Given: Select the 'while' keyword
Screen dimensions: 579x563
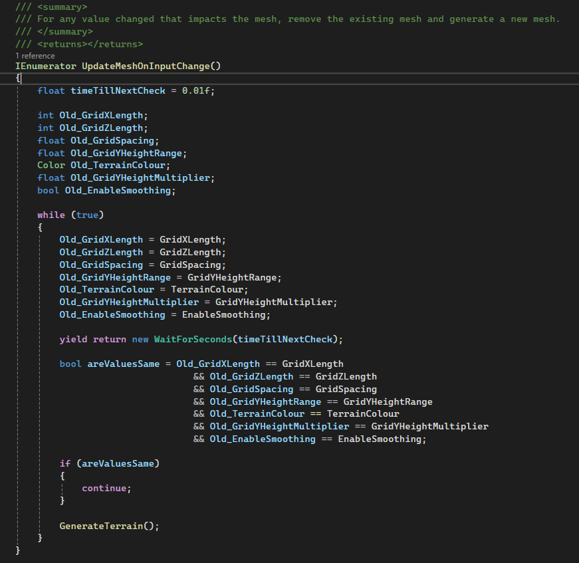Looking at the screenshot, I should point(51,215).
